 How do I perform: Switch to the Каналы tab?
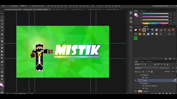click(x=142, y=61)
